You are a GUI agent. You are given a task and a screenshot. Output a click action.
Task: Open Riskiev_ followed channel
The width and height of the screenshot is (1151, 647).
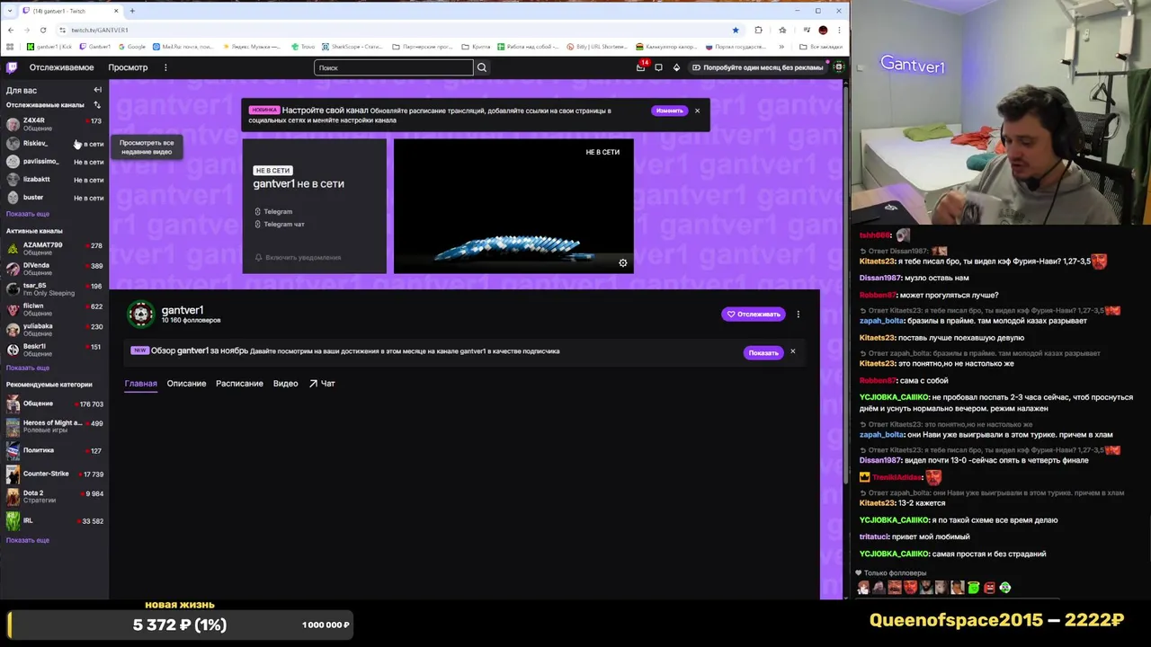click(x=54, y=143)
